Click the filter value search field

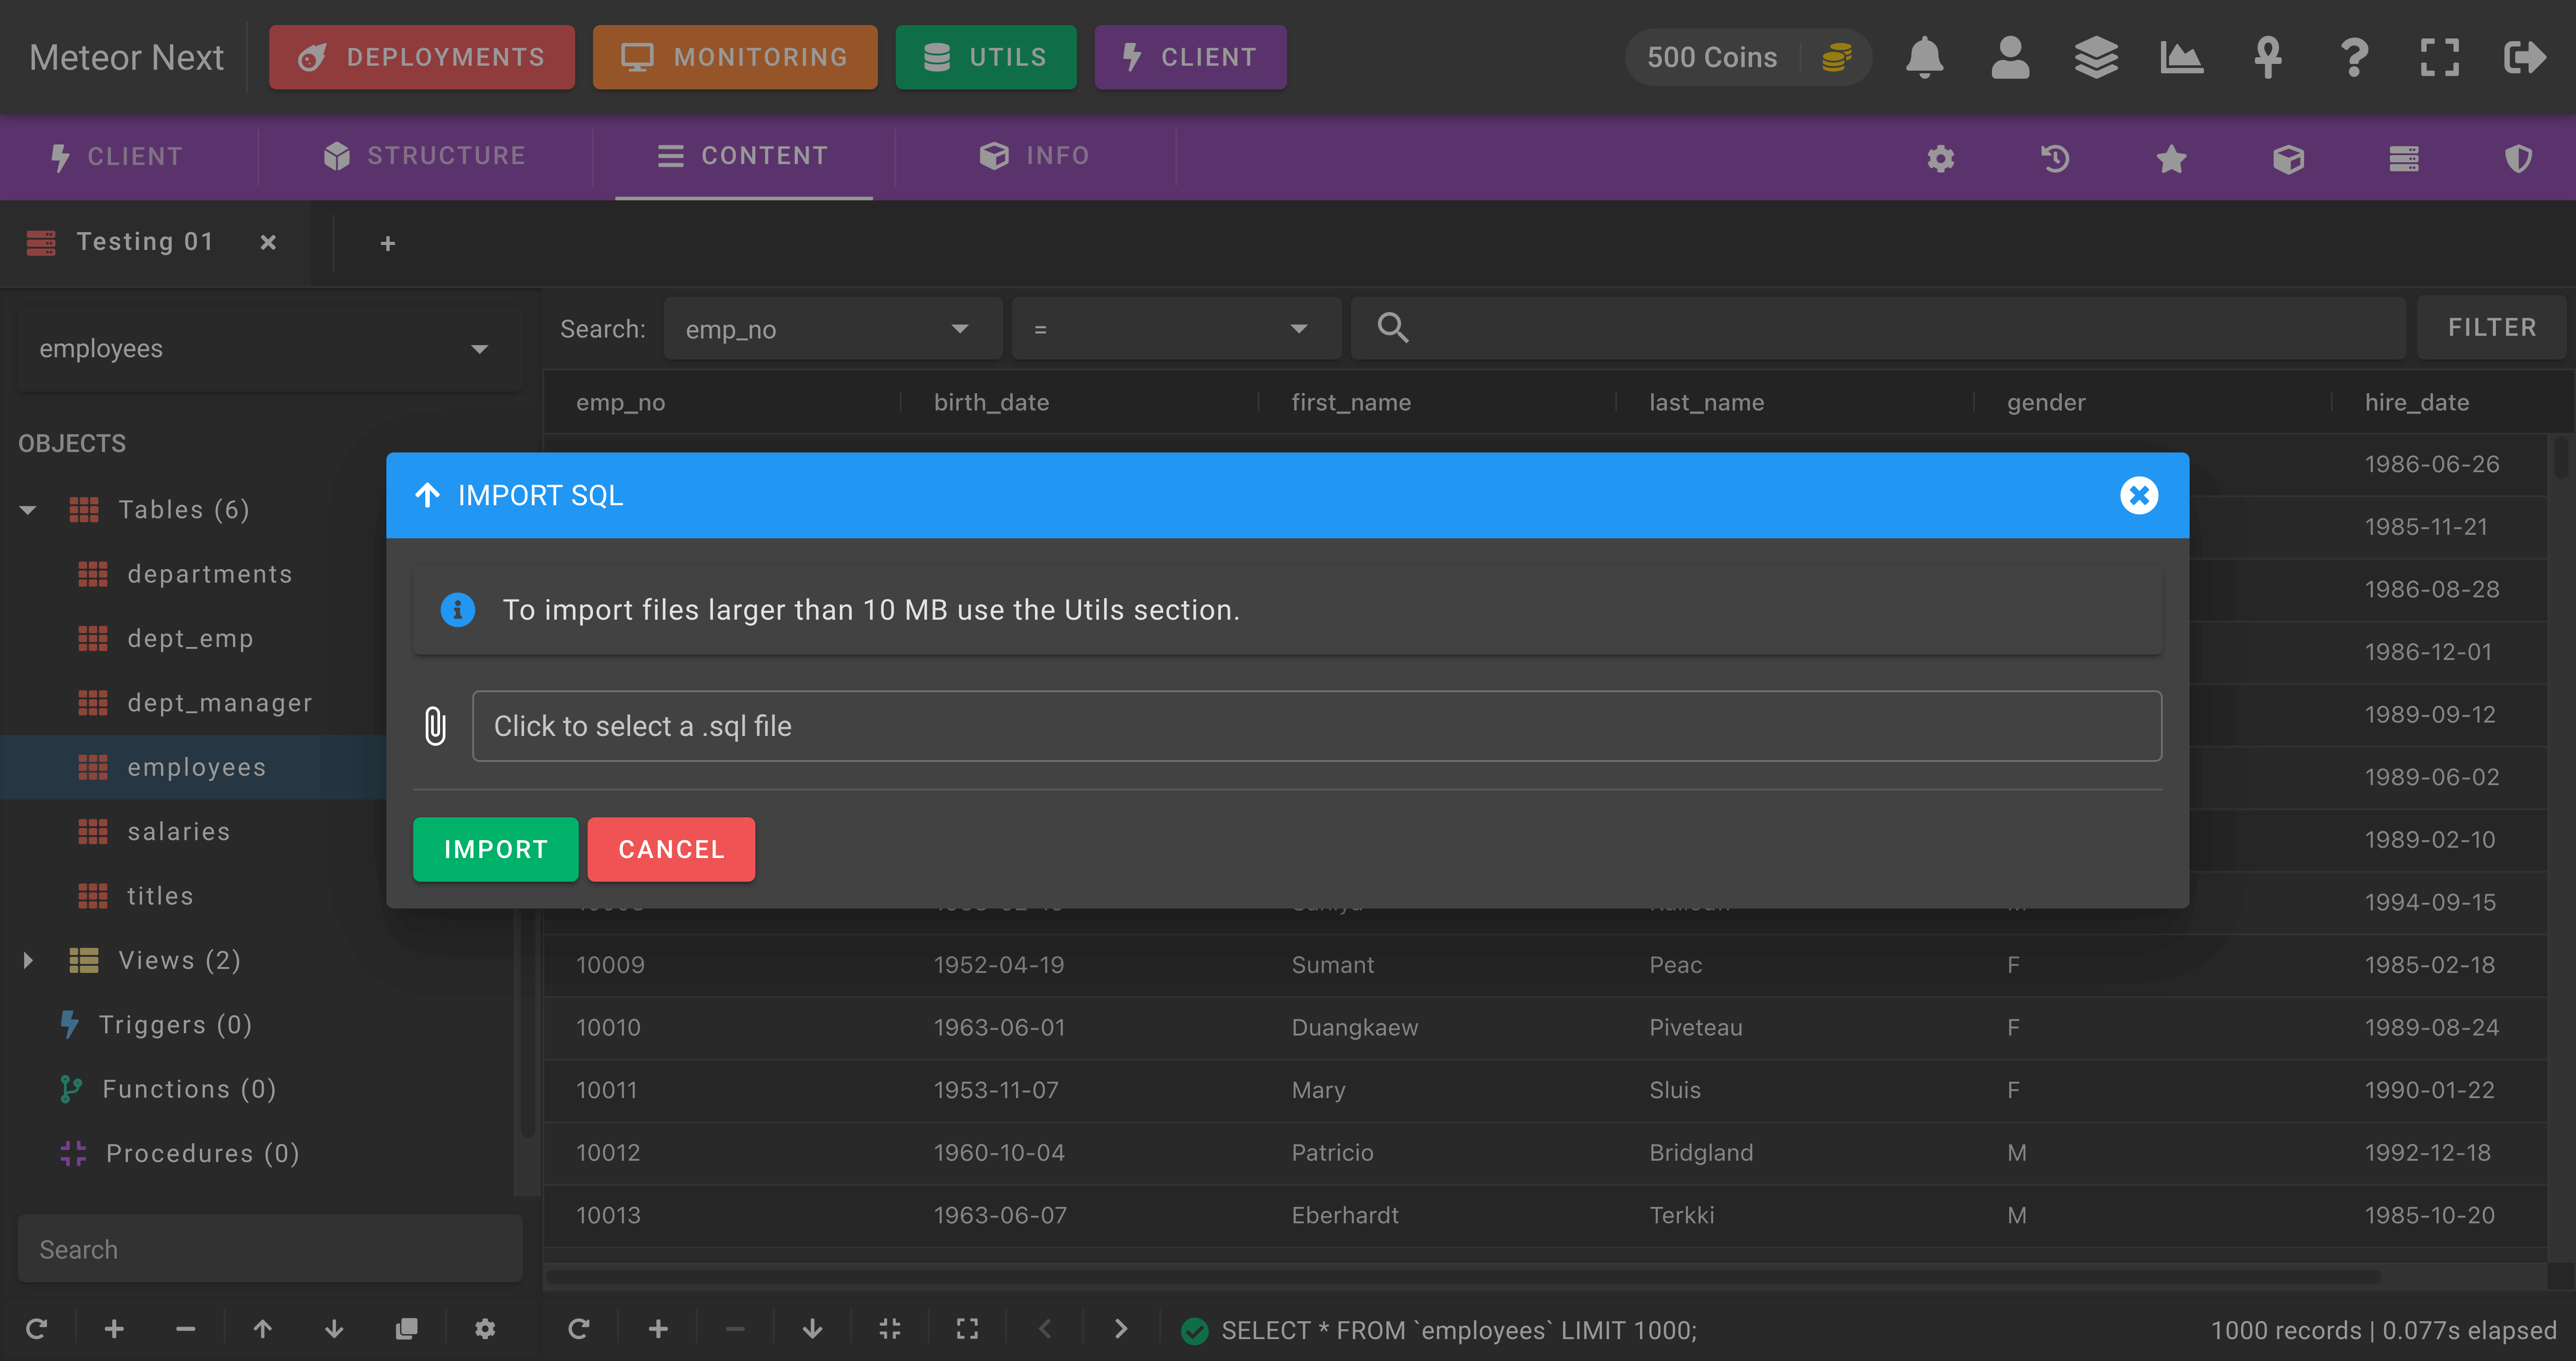(x=1878, y=328)
